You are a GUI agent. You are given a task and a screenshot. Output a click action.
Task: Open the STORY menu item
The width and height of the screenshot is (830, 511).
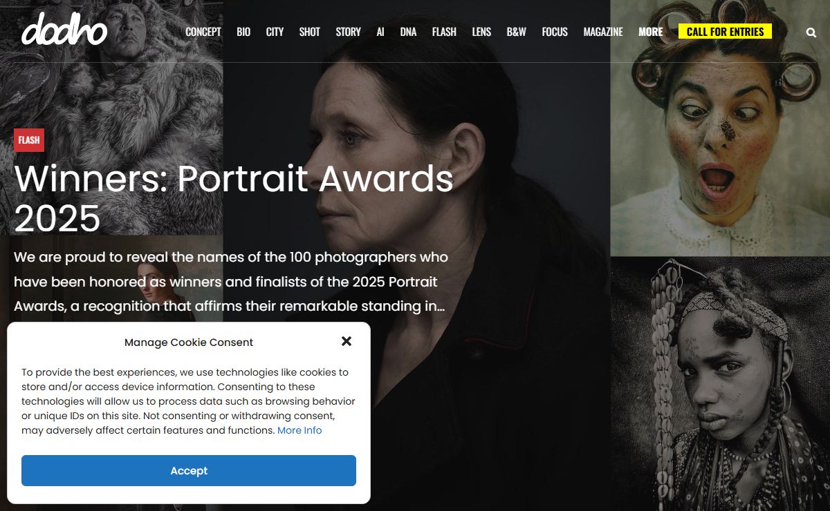[348, 32]
